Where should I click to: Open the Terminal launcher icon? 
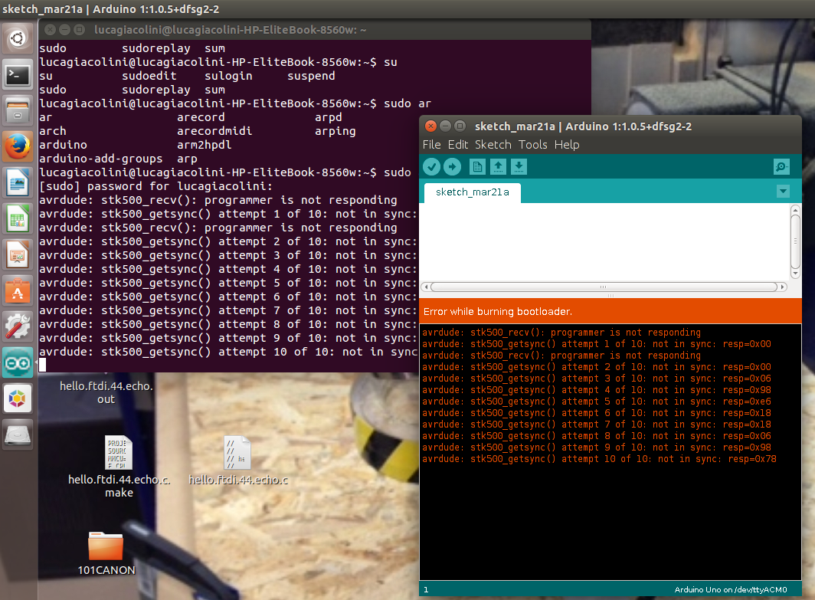coord(18,75)
